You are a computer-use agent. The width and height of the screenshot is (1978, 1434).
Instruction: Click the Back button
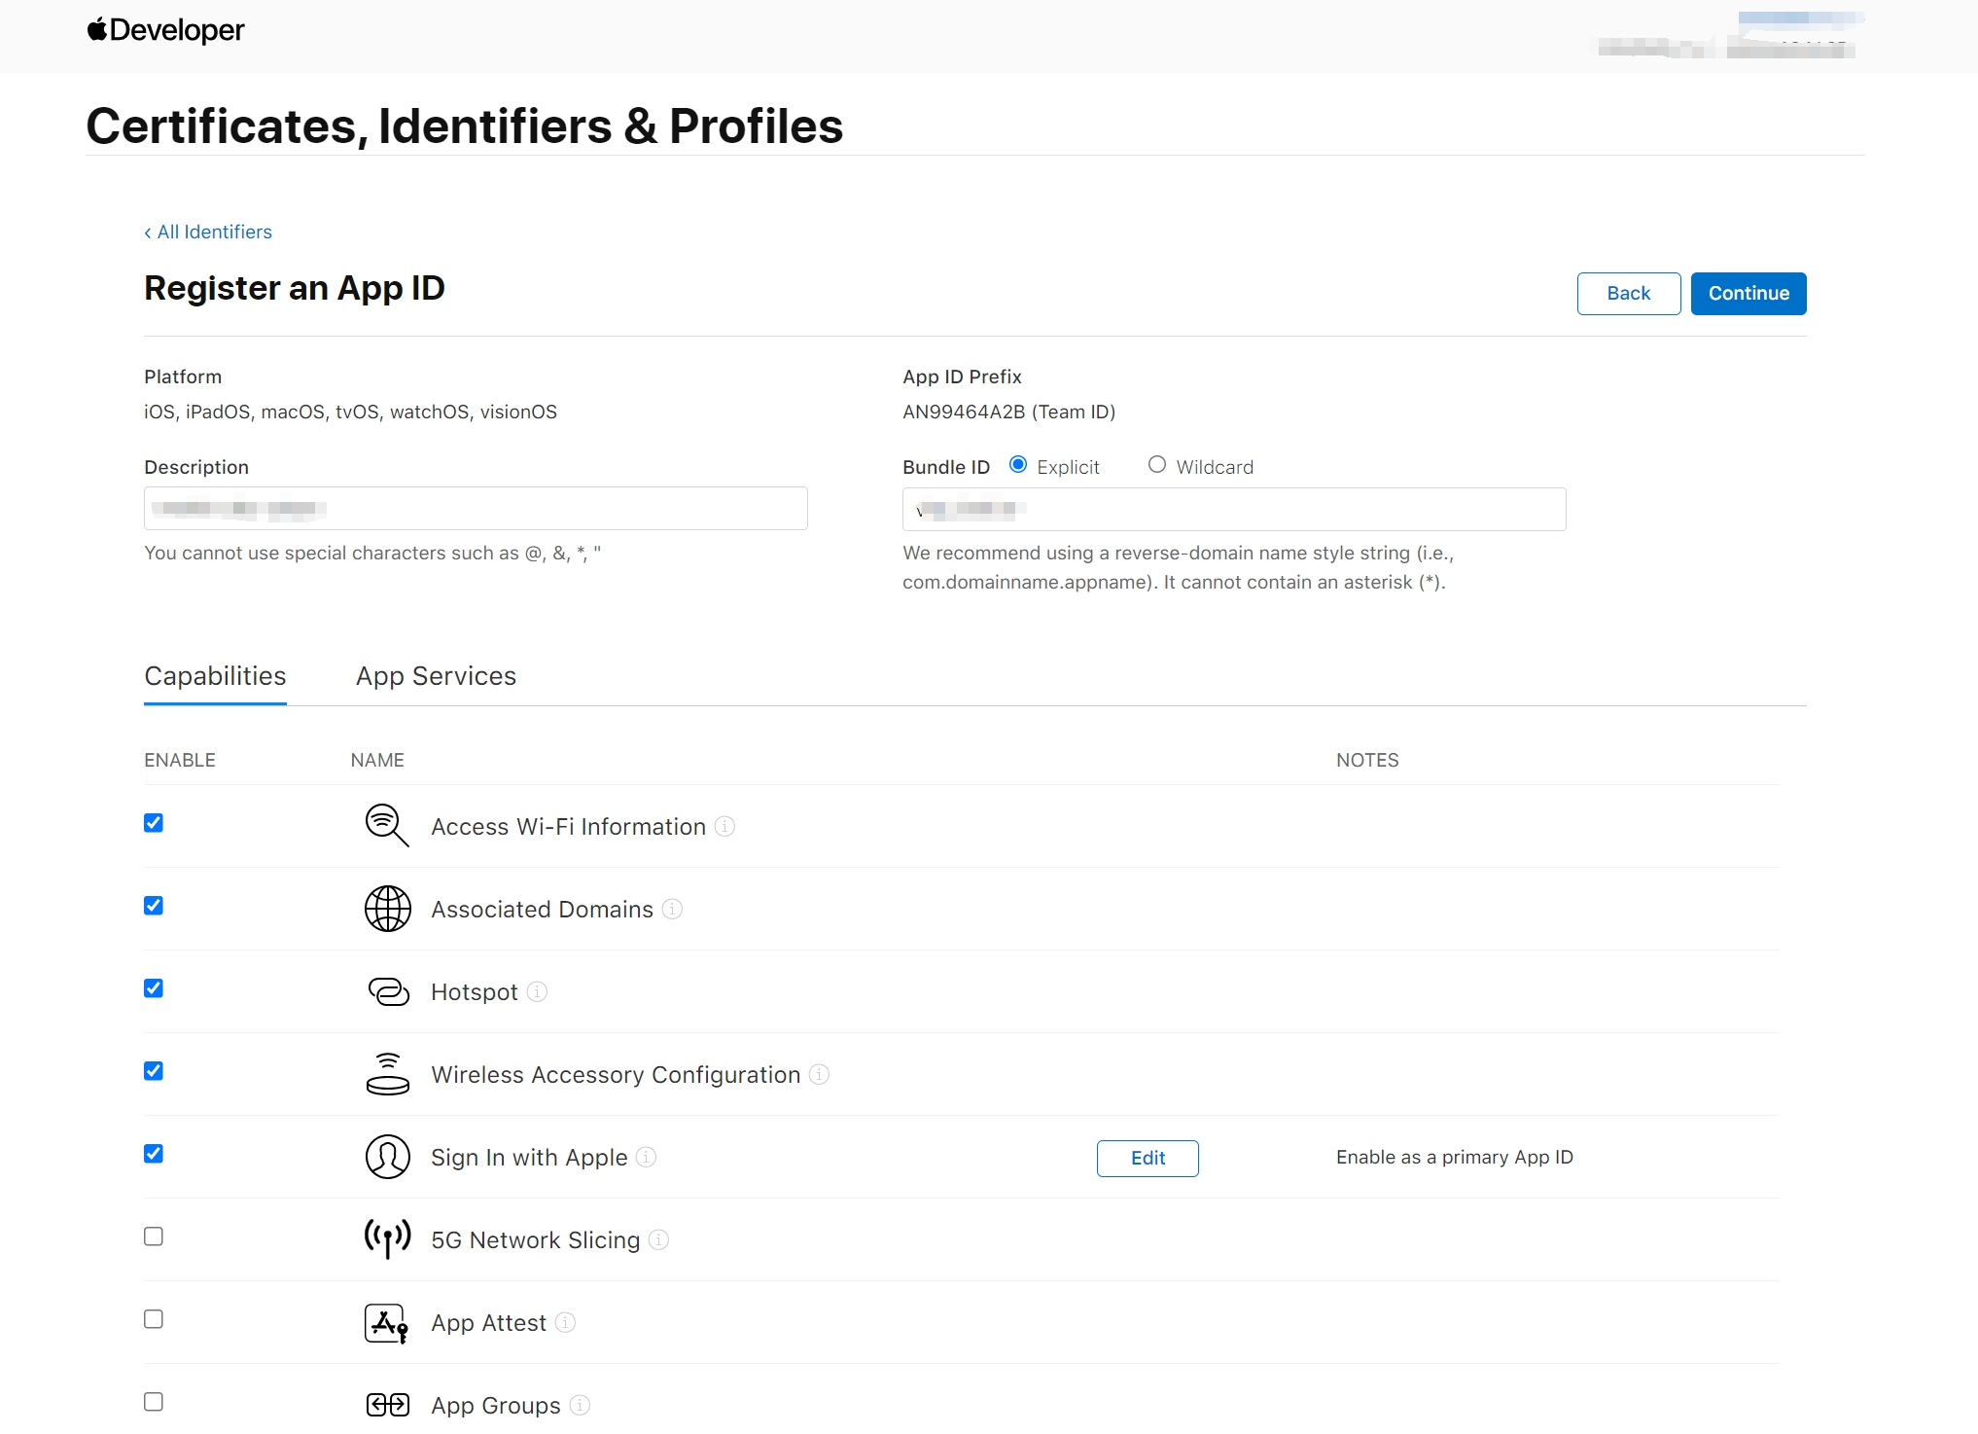coord(1629,294)
